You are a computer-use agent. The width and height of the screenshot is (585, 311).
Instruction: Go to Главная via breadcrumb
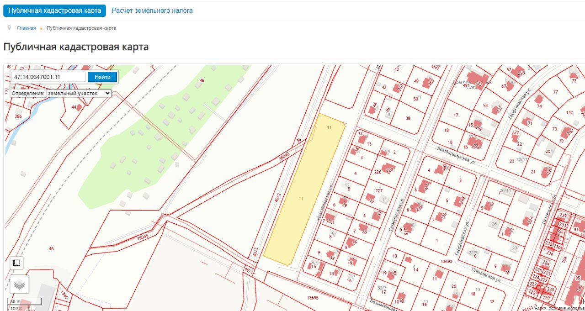[x=27, y=28]
